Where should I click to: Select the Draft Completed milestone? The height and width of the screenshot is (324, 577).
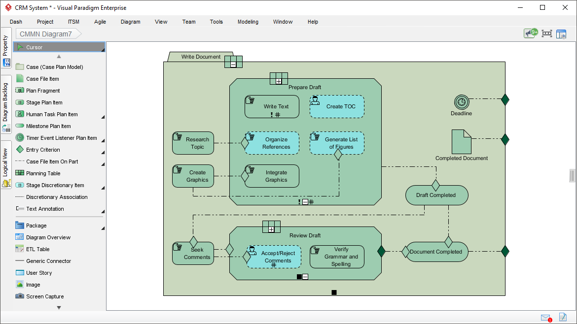pos(436,195)
